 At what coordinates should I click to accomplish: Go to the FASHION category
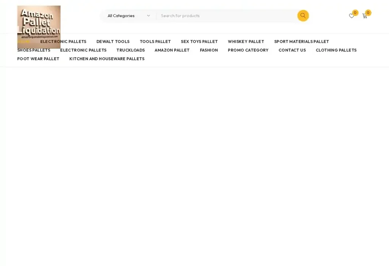pos(209,50)
